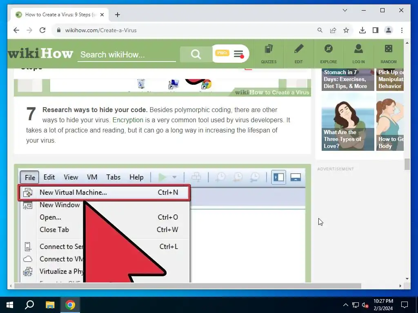Open the tab search chevron
The width and height of the screenshot is (418, 313).
(345, 10)
